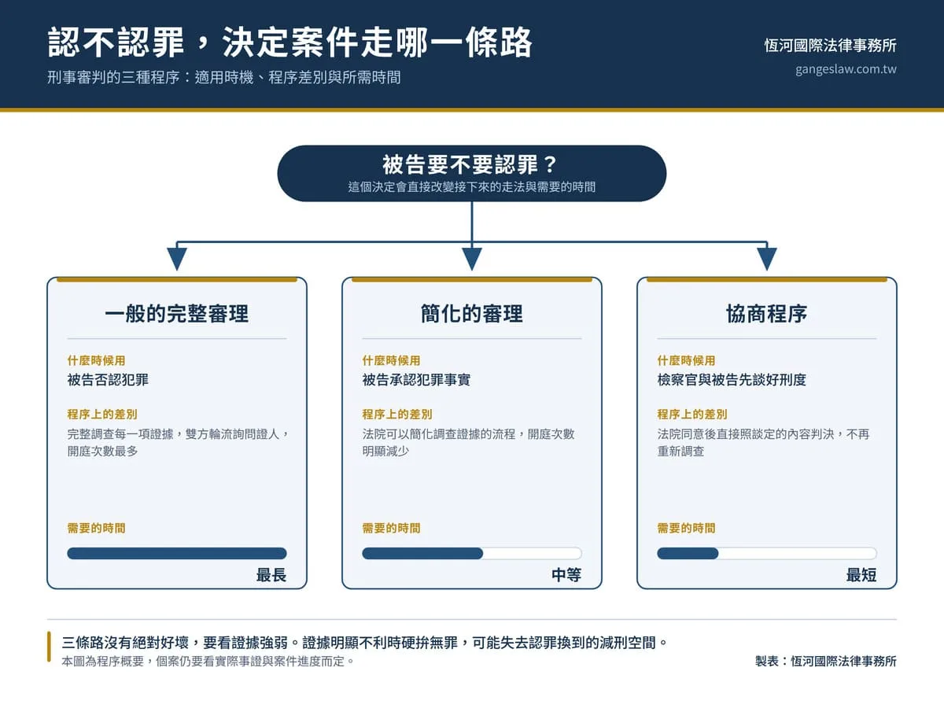Click the credit 製表：恆河國際法律事務所
Screen dimensions: 944x708
click(x=825, y=662)
